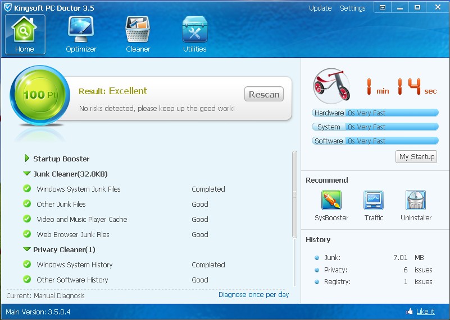Image resolution: width=450 pixels, height=320 pixels.
Task: Click the Hardware boot time bar
Action: coord(375,113)
